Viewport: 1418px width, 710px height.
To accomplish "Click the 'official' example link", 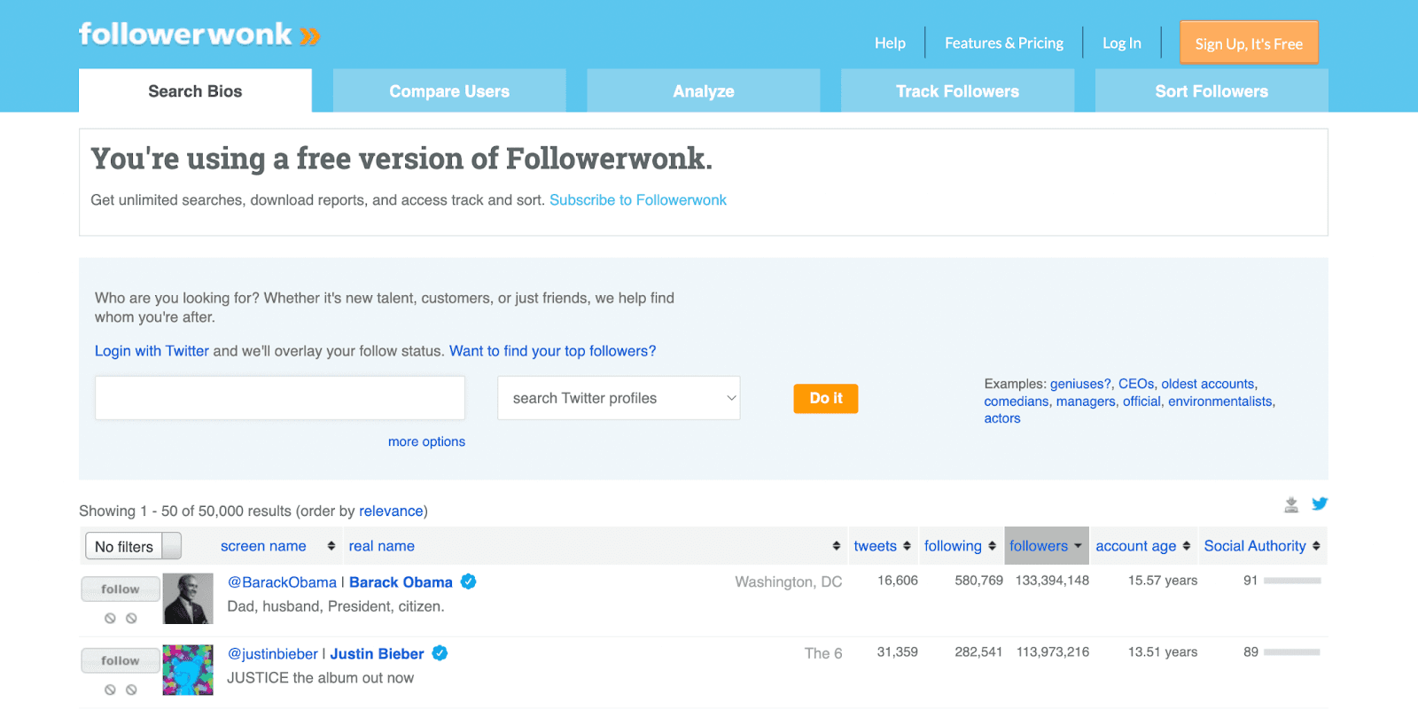I will click(1141, 402).
